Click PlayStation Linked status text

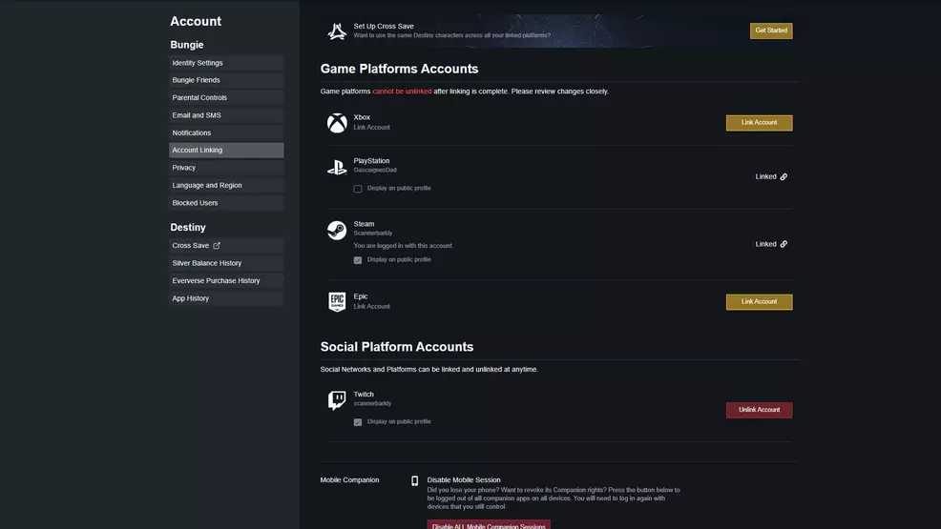click(765, 176)
